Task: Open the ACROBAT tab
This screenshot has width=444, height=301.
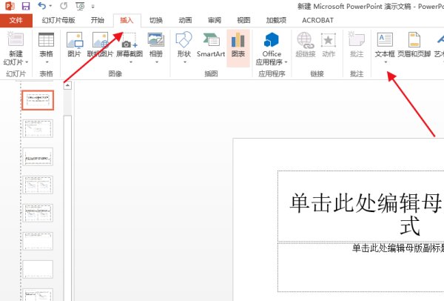Action: (x=317, y=20)
